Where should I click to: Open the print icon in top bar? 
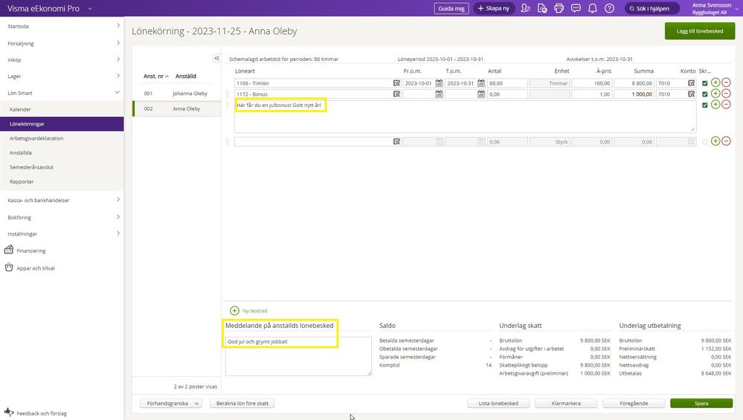click(x=559, y=8)
